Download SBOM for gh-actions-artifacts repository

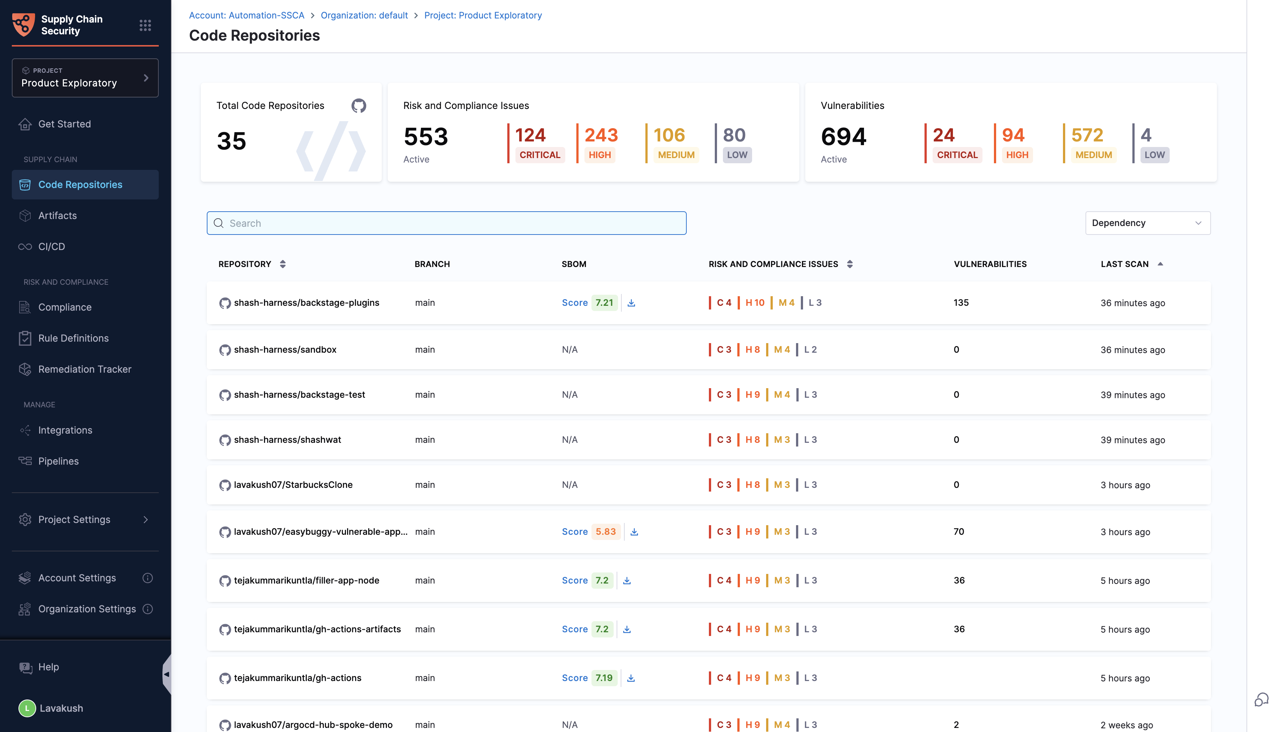click(x=627, y=629)
